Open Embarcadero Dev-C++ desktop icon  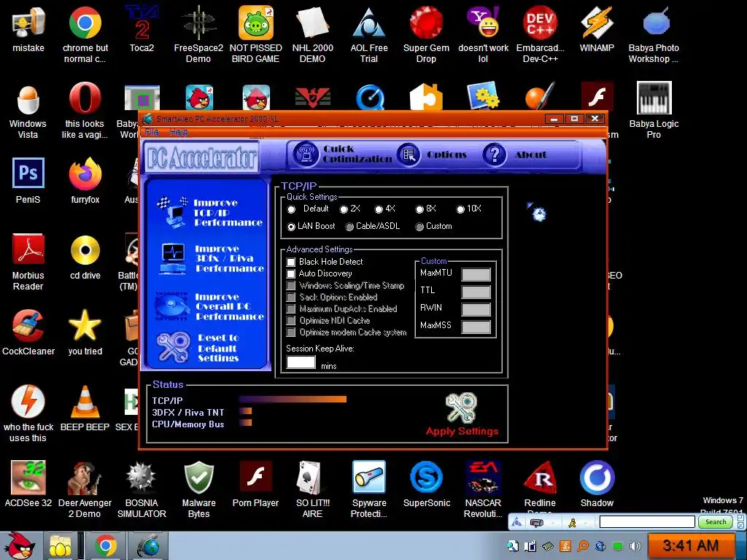click(x=540, y=34)
